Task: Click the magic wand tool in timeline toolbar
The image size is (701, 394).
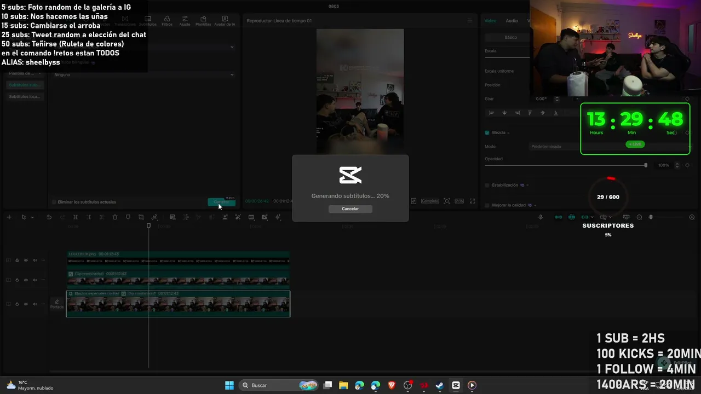Action: click(238, 217)
